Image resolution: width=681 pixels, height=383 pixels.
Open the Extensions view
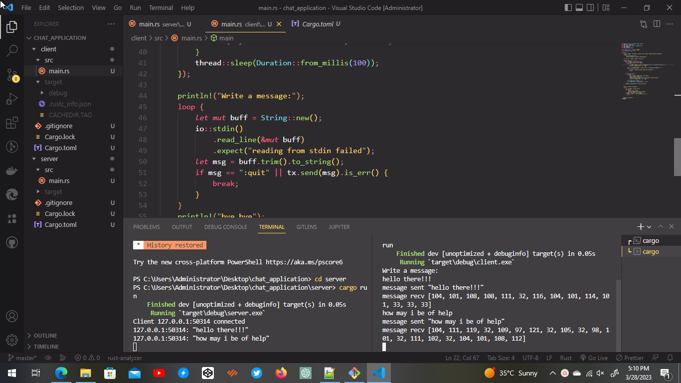point(12,123)
